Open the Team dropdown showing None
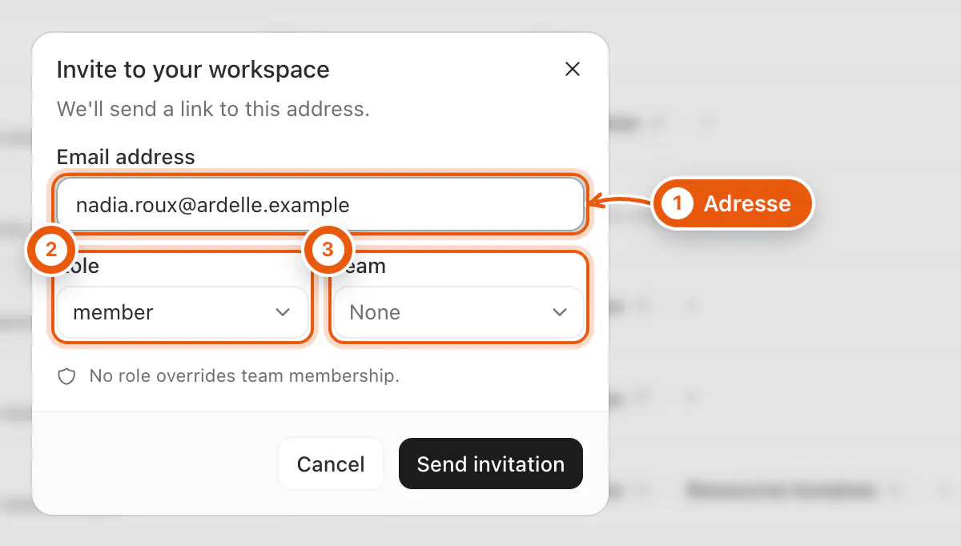 point(458,312)
